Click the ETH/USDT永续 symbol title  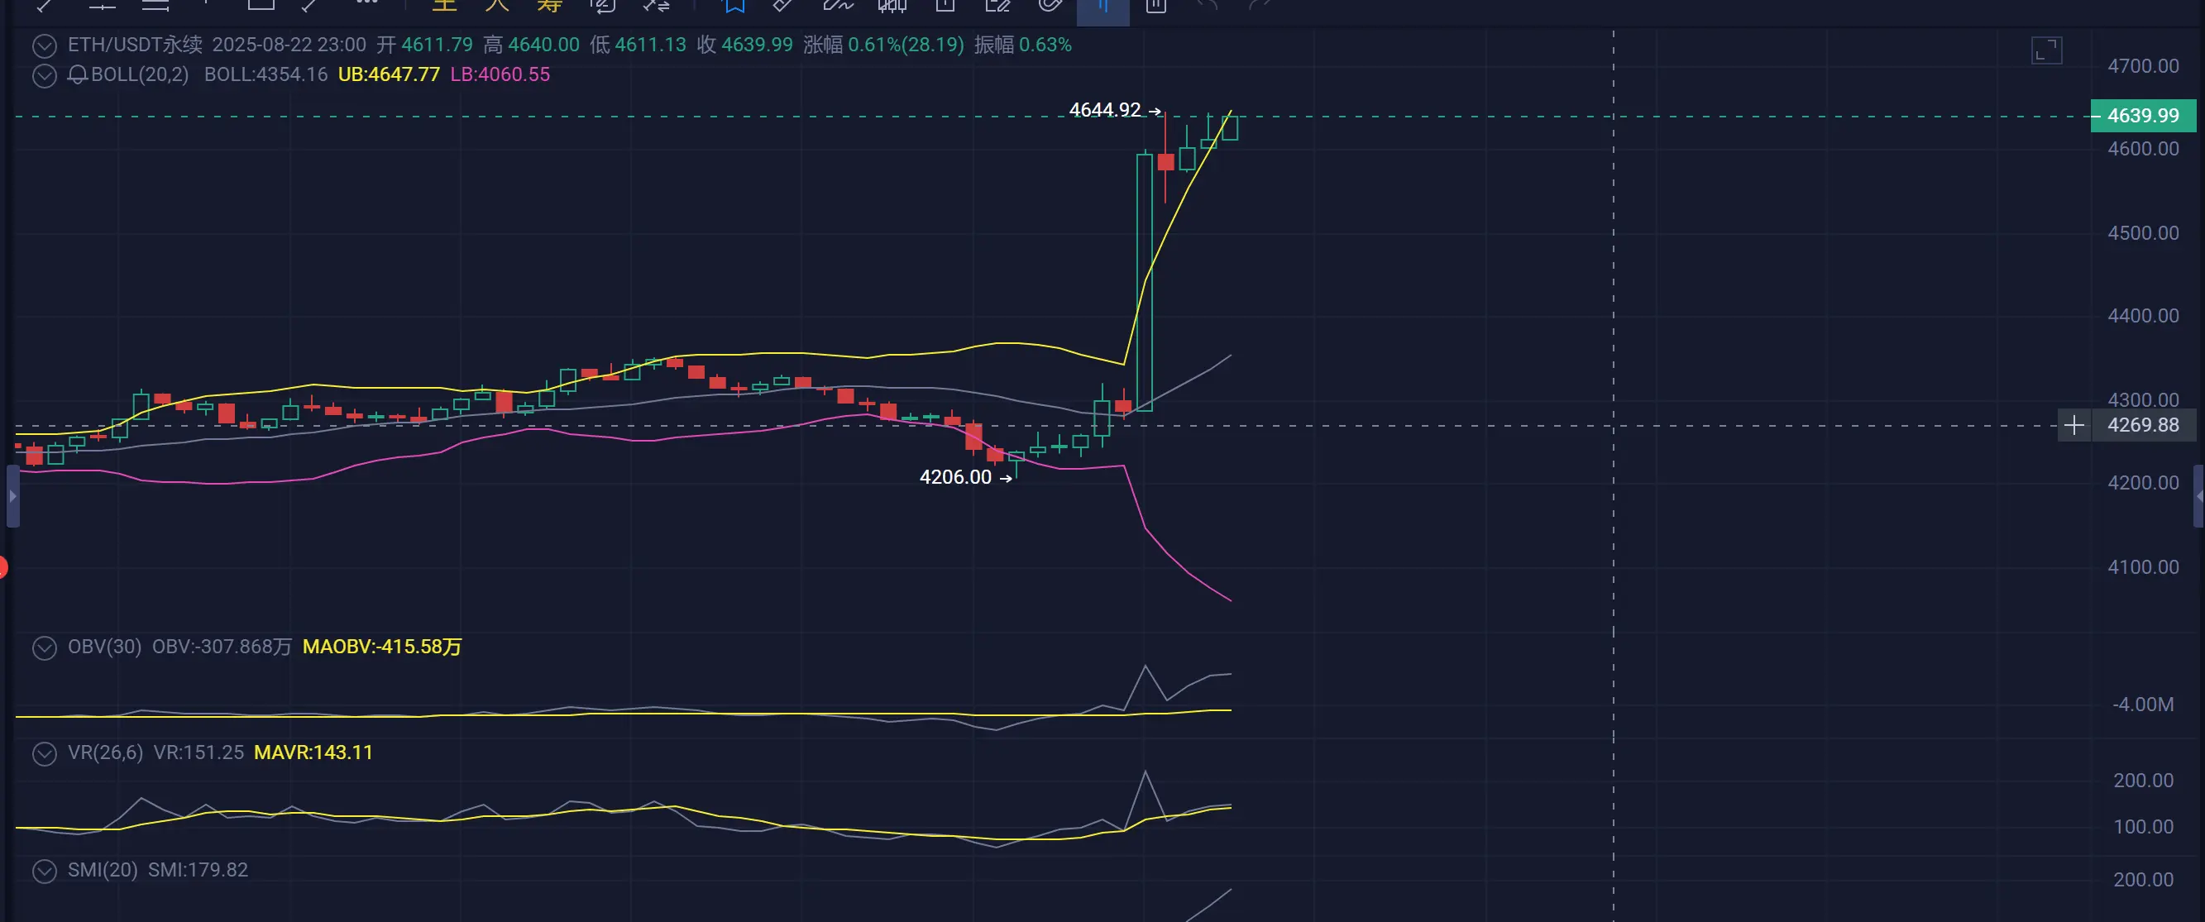[x=136, y=45]
